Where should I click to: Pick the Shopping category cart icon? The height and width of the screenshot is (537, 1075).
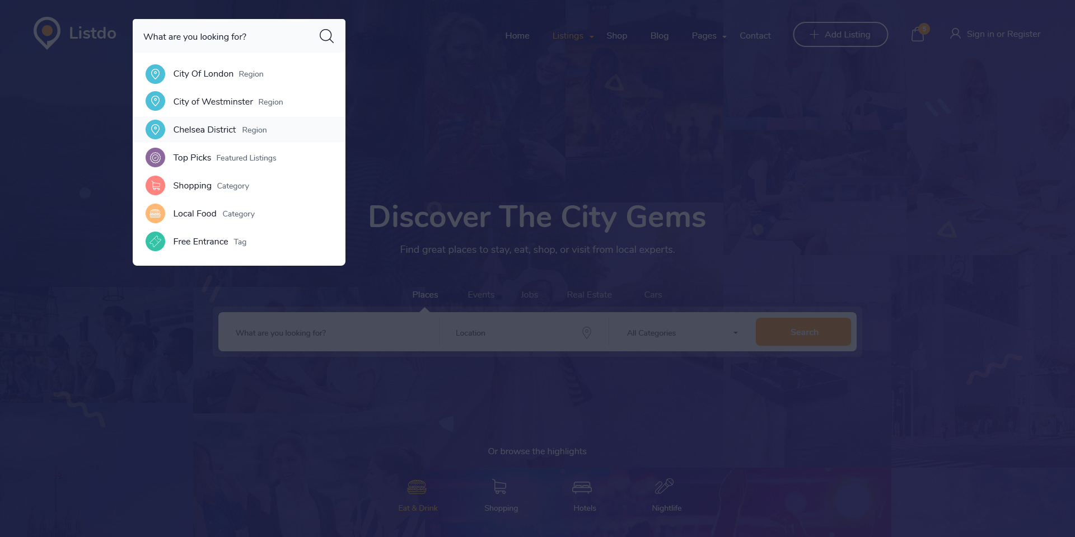[155, 186]
